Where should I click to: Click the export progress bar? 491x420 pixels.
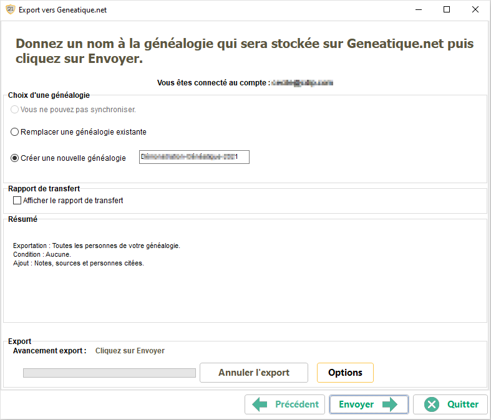point(109,373)
